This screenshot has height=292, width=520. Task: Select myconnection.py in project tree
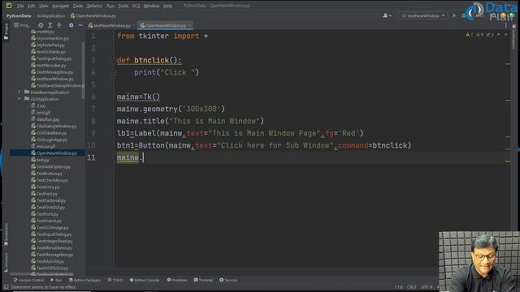(x=50, y=38)
